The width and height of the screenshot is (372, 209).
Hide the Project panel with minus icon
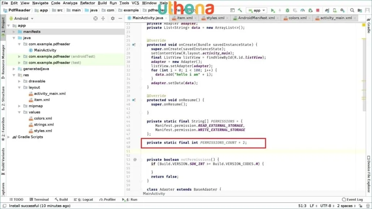coord(120,18)
